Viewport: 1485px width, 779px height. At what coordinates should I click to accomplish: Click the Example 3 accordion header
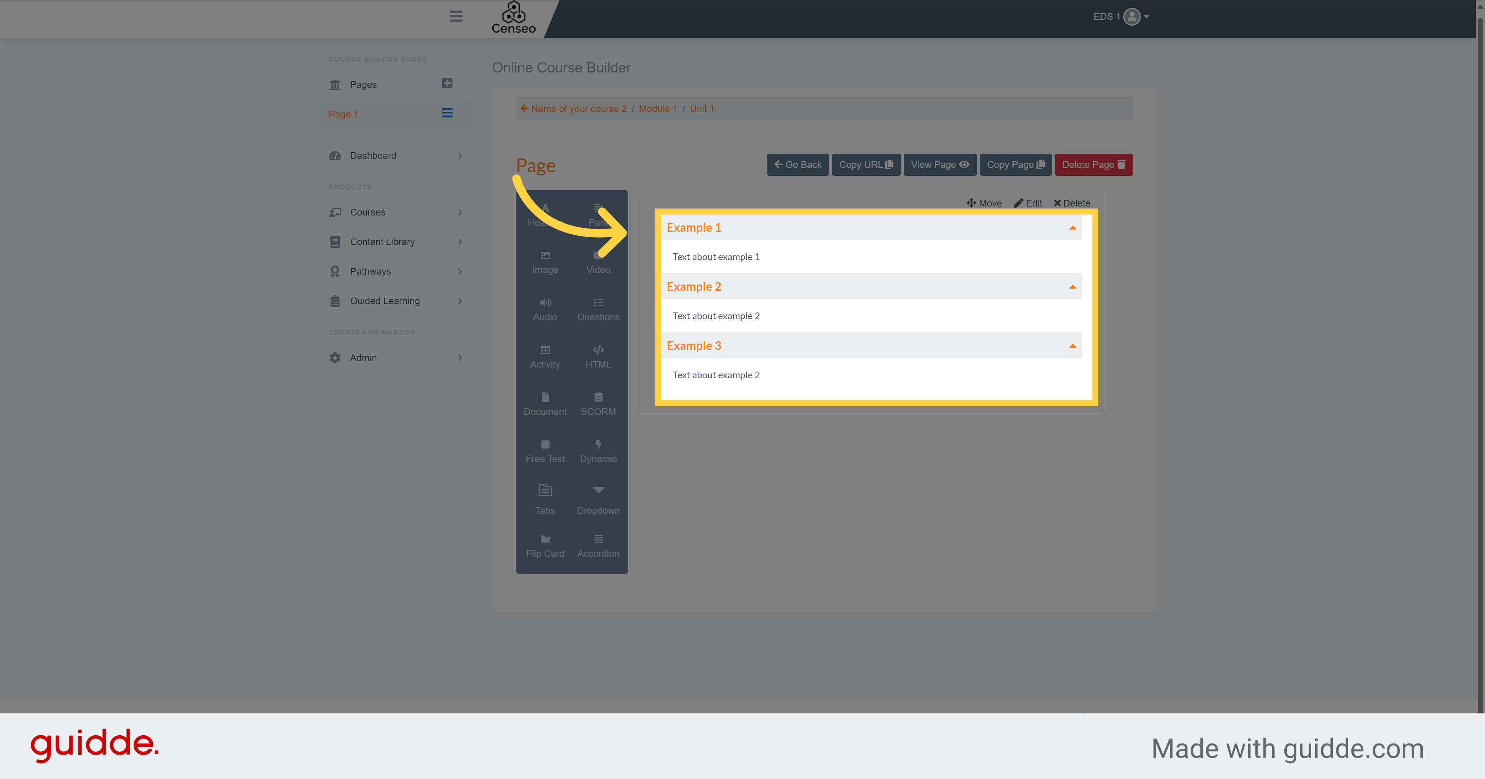[871, 346]
